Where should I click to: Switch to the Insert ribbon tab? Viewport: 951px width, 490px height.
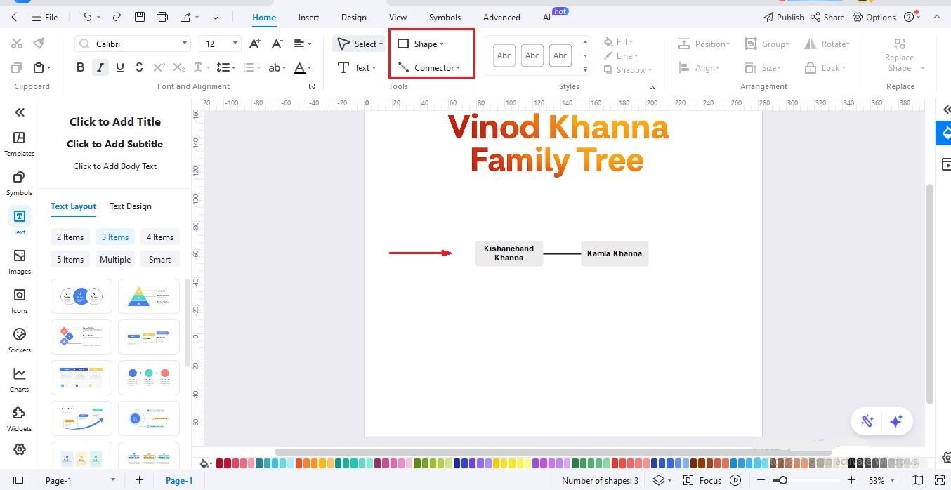pos(308,17)
